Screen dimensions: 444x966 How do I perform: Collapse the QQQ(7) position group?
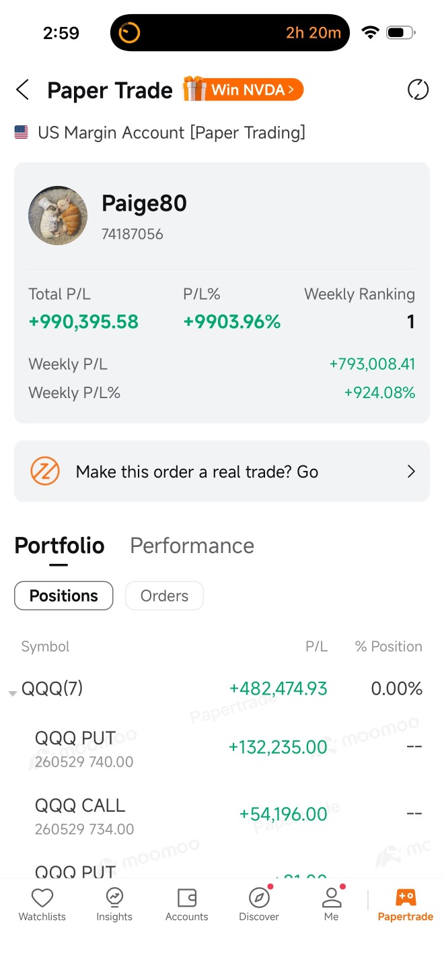12,693
